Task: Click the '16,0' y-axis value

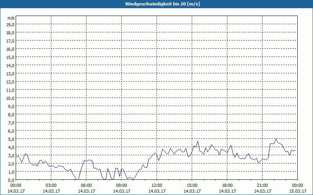Action: tap(11, 49)
